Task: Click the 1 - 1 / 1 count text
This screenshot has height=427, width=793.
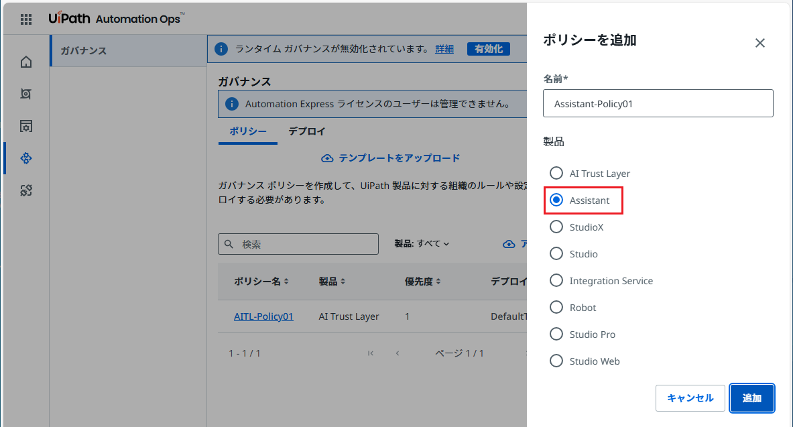Action: point(244,353)
